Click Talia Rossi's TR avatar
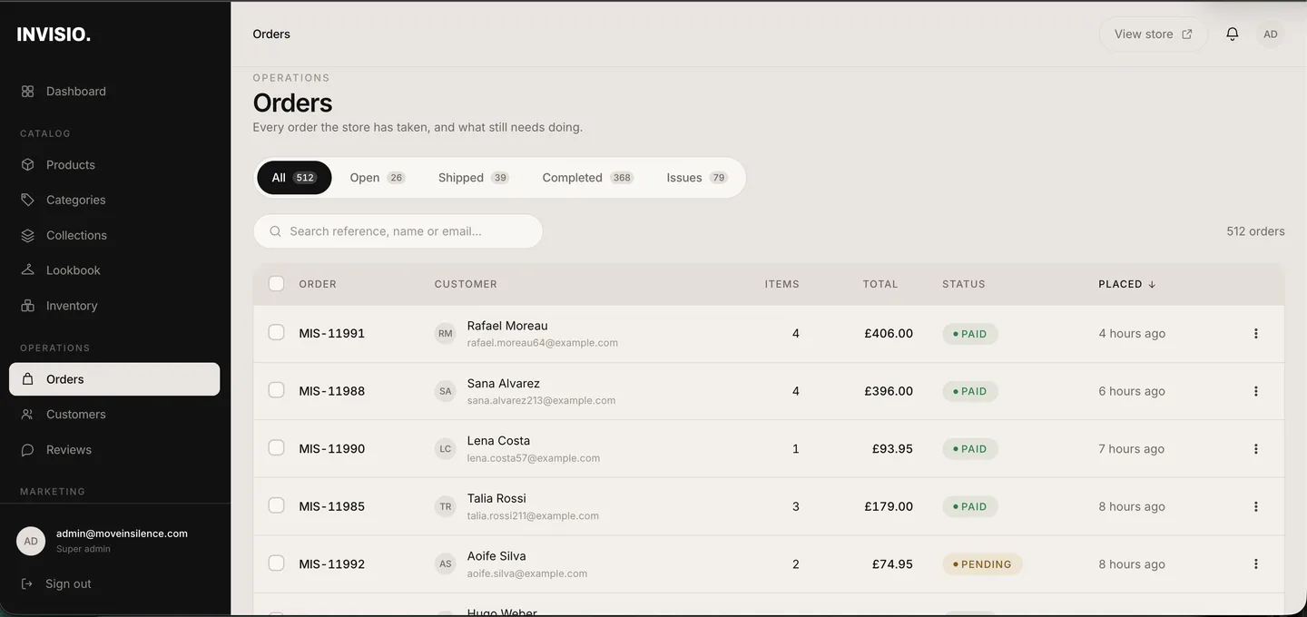Viewport: 1307px width, 617px height. (445, 506)
